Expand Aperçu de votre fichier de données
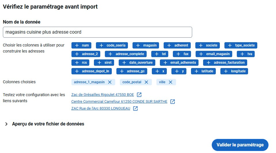This screenshot has height=153, width=276. 6,124
